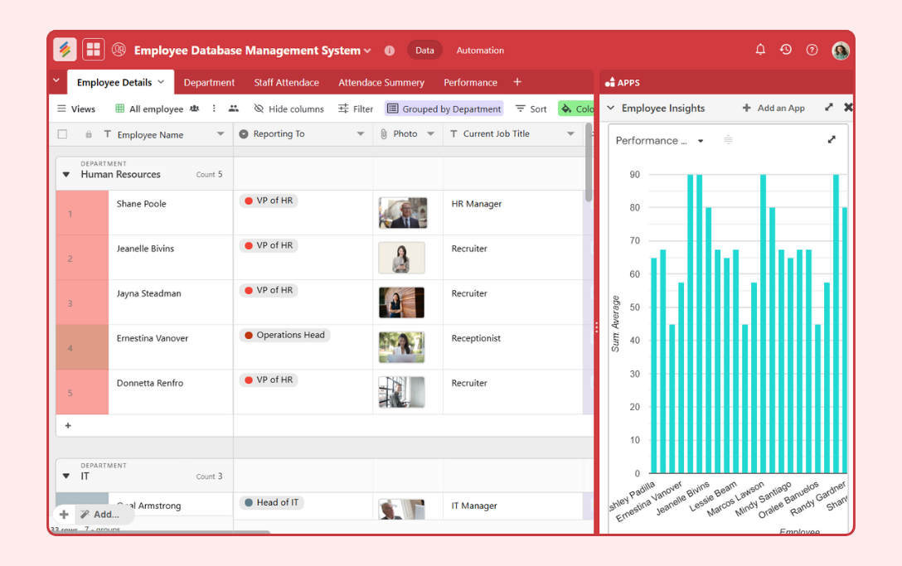Open the Filter tool in the toolbar
The width and height of the screenshot is (902, 566).
point(355,109)
